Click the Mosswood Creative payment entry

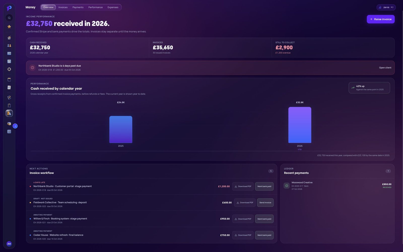337,186
